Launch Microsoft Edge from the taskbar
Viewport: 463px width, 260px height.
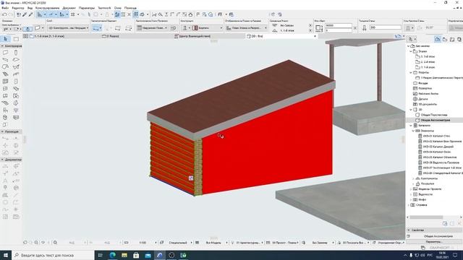(113, 255)
